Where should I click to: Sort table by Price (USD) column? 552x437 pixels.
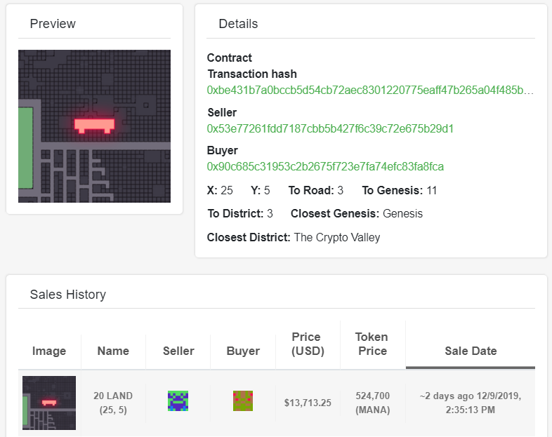point(308,344)
